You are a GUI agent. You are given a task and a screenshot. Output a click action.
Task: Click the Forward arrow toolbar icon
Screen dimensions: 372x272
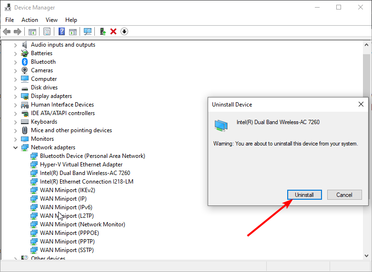coord(18,31)
